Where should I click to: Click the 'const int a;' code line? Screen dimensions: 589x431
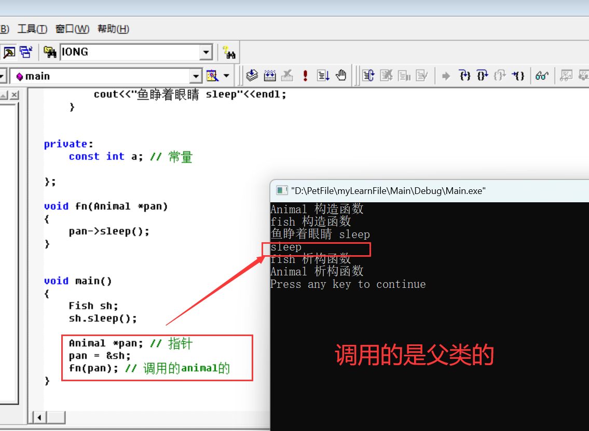click(x=106, y=157)
